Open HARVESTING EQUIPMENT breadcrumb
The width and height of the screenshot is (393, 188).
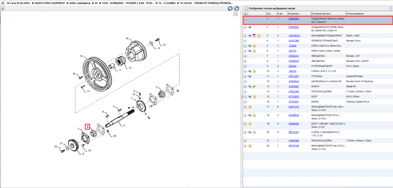(50, 3)
